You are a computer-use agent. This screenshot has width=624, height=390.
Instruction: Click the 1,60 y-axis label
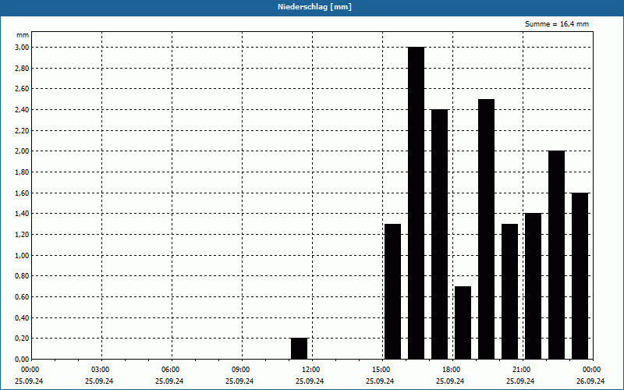point(22,193)
